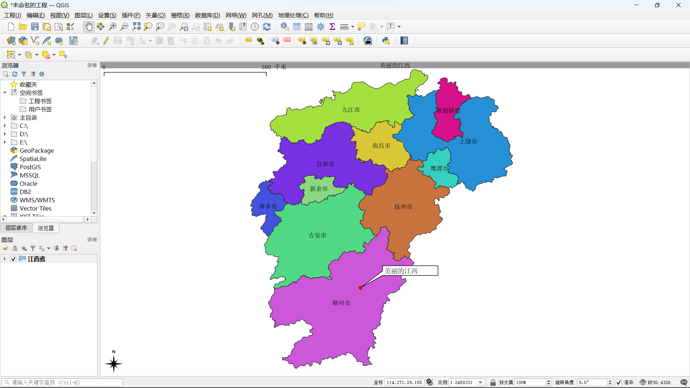The width and height of the screenshot is (690, 388).
Task: Open a project via the yellow folder icon
Action: pos(23,27)
